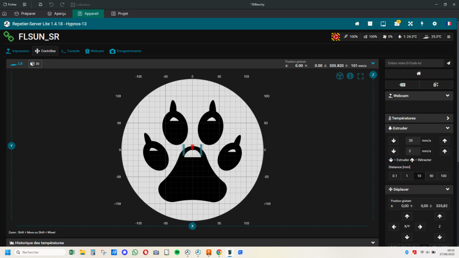Select 10 mm extruder distance
This screenshot has width=459, height=258.
[419, 176]
